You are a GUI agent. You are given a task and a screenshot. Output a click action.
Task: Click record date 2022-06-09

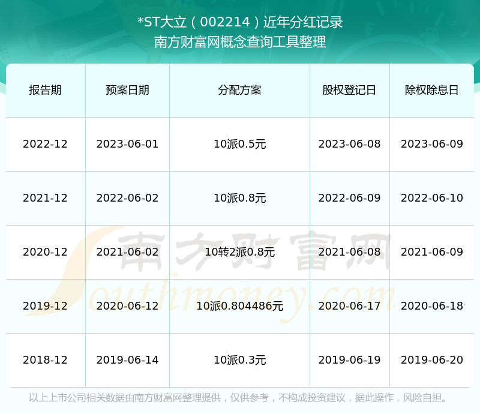pyautogui.click(x=349, y=198)
